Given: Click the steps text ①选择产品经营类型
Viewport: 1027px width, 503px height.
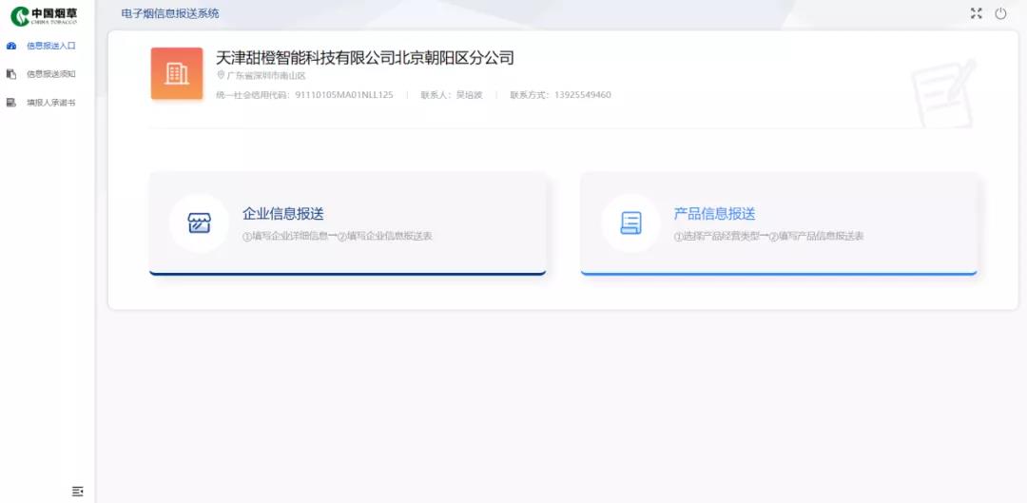Looking at the screenshot, I should [x=717, y=237].
